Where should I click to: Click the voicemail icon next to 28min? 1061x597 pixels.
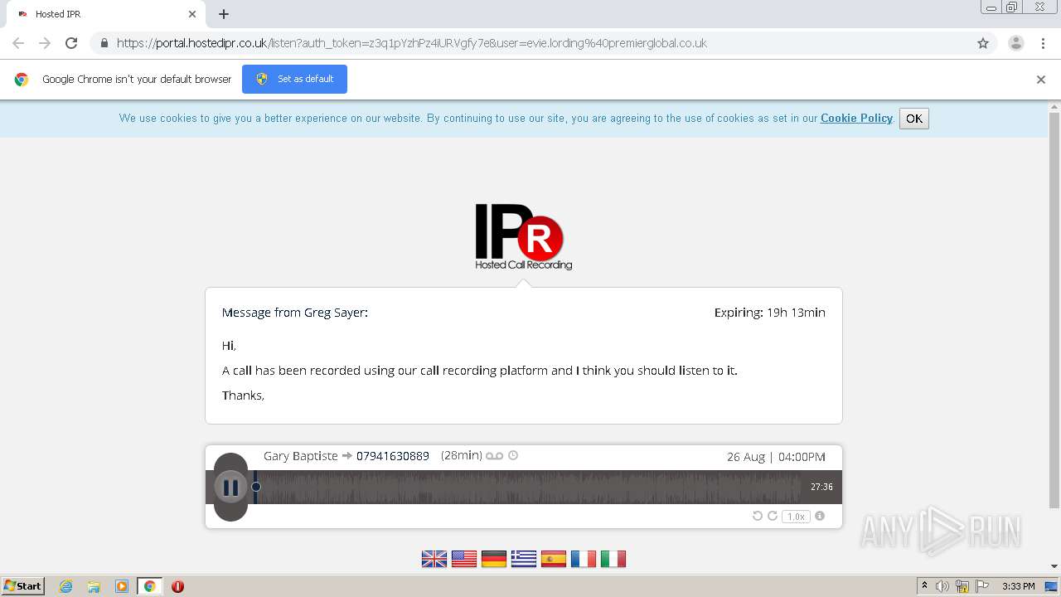(x=495, y=456)
